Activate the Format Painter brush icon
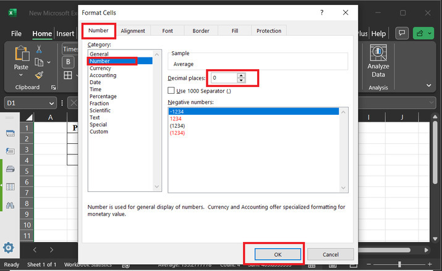The height and width of the screenshot is (271, 442). pyautogui.click(x=39, y=75)
